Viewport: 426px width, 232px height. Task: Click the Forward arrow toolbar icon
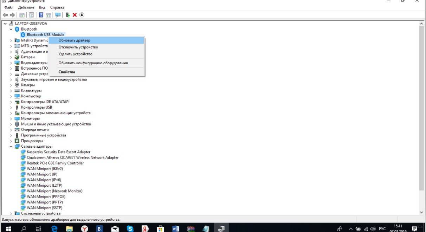pos(12,15)
